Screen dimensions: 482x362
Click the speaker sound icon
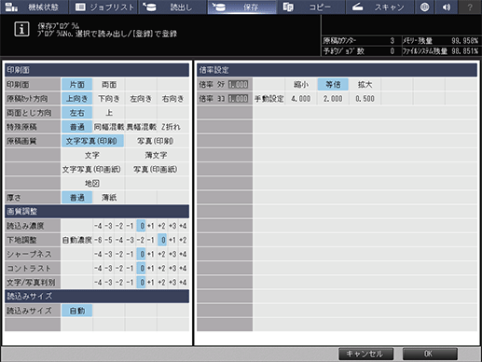tap(447, 7)
